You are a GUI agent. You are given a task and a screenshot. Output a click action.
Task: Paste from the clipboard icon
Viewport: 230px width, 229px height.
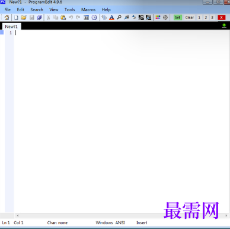(x=63, y=18)
